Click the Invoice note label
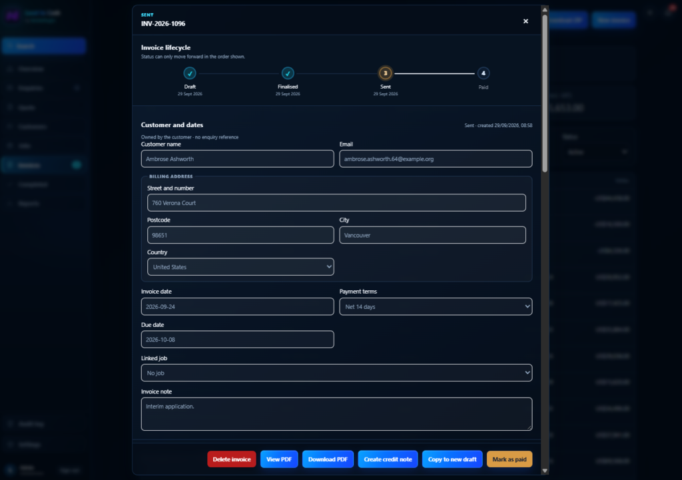682x480 pixels. click(156, 391)
